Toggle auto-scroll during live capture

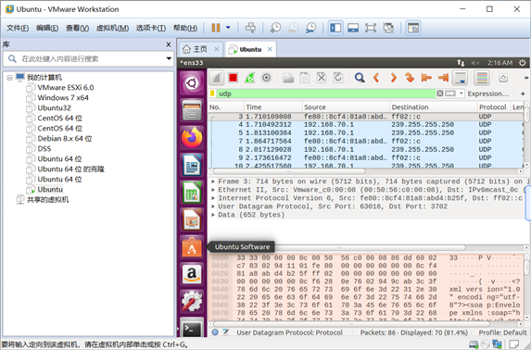(x=460, y=78)
